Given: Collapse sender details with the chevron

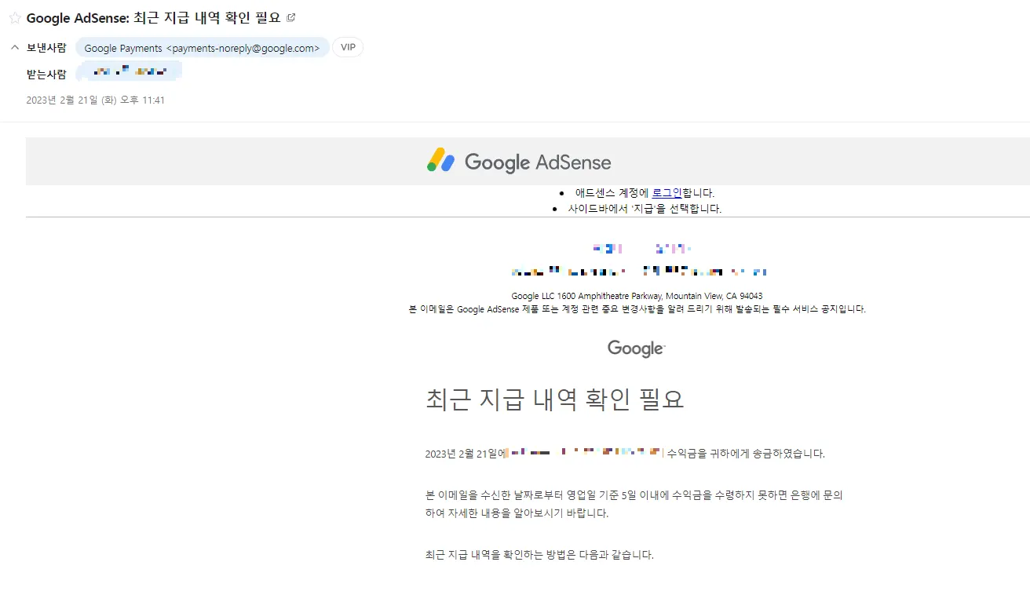Looking at the screenshot, I should [14, 48].
